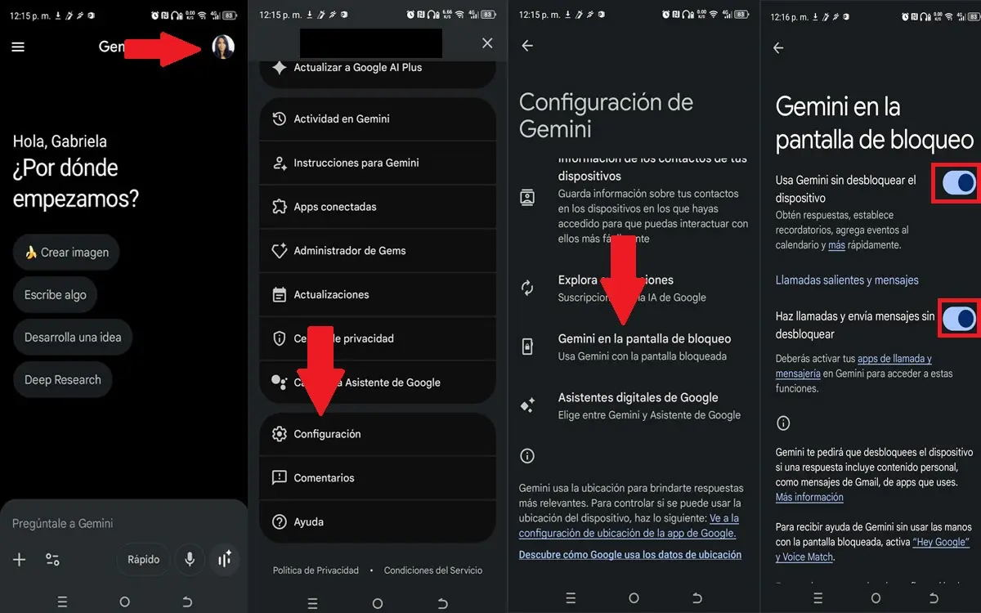Tap the plus icon to add an attachment

19,559
